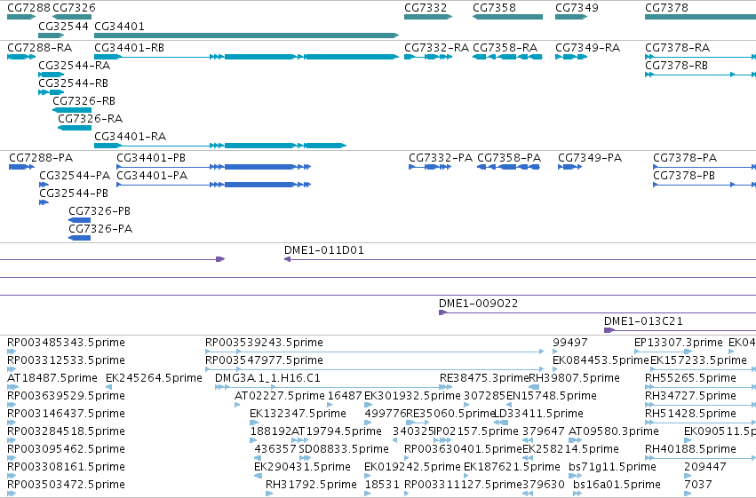Viewport: 756px width, 498px height.
Task: Click transcript CG7326-RB
Action: click(x=84, y=101)
